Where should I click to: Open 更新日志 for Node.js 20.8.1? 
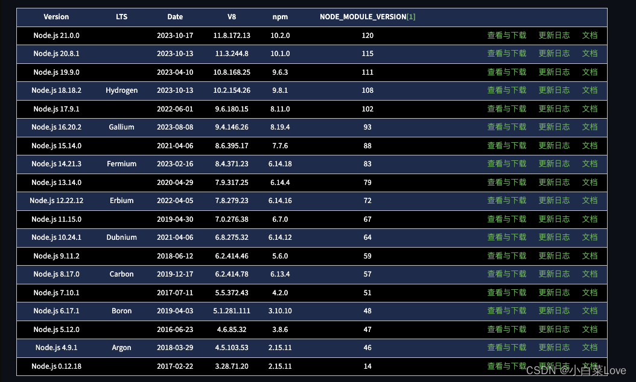(554, 54)
